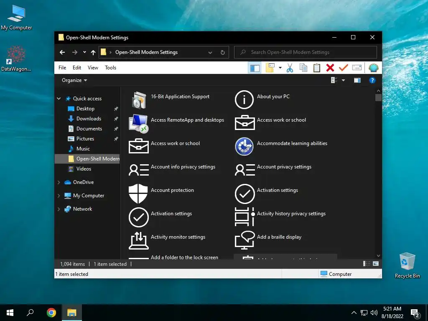Open the Edit menu
The height and width of the screenshot is (321, 428).
click(x=77, y=68)
